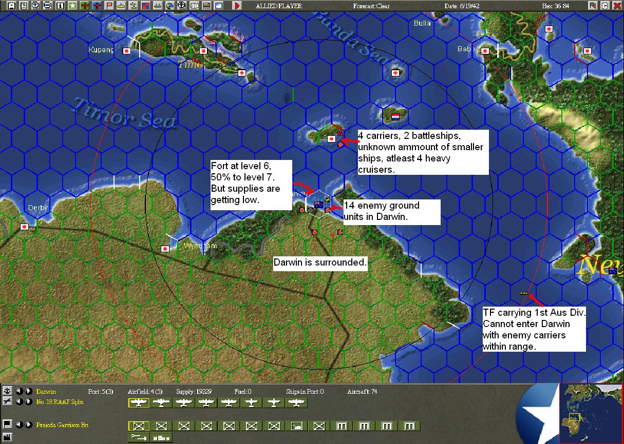Click red plane on blue background icon
This screenshot has width=624, height=444.
tap(97, 6)
